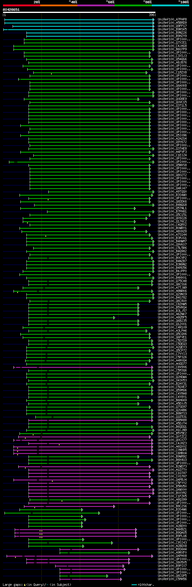Select the UniRef100_C1MZX8 label
This screenshot has height=587, width=192.
click(172, 73)
